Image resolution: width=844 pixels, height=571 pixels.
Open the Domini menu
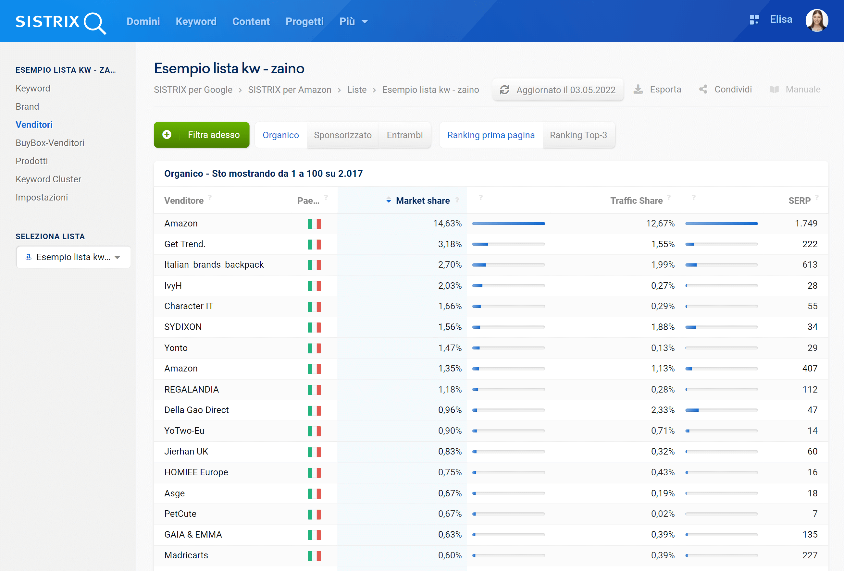pyautogui.click(x=143, y=21)
